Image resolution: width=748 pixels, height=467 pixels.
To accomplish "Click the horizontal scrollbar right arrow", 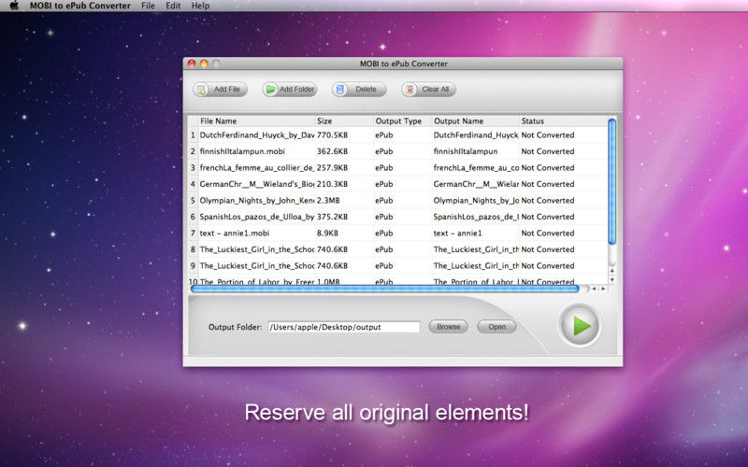I will coord(603,289).
